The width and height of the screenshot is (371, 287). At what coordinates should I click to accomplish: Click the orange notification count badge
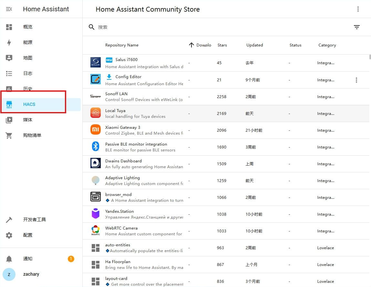(71, 259)
